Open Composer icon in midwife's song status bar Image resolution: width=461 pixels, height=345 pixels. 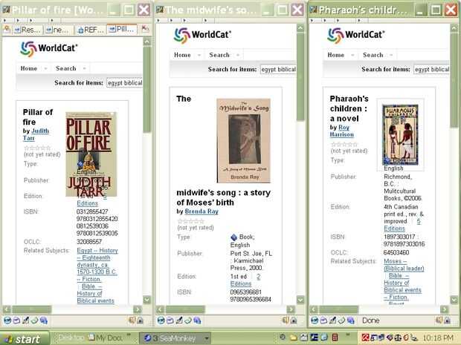click(179, 321)
